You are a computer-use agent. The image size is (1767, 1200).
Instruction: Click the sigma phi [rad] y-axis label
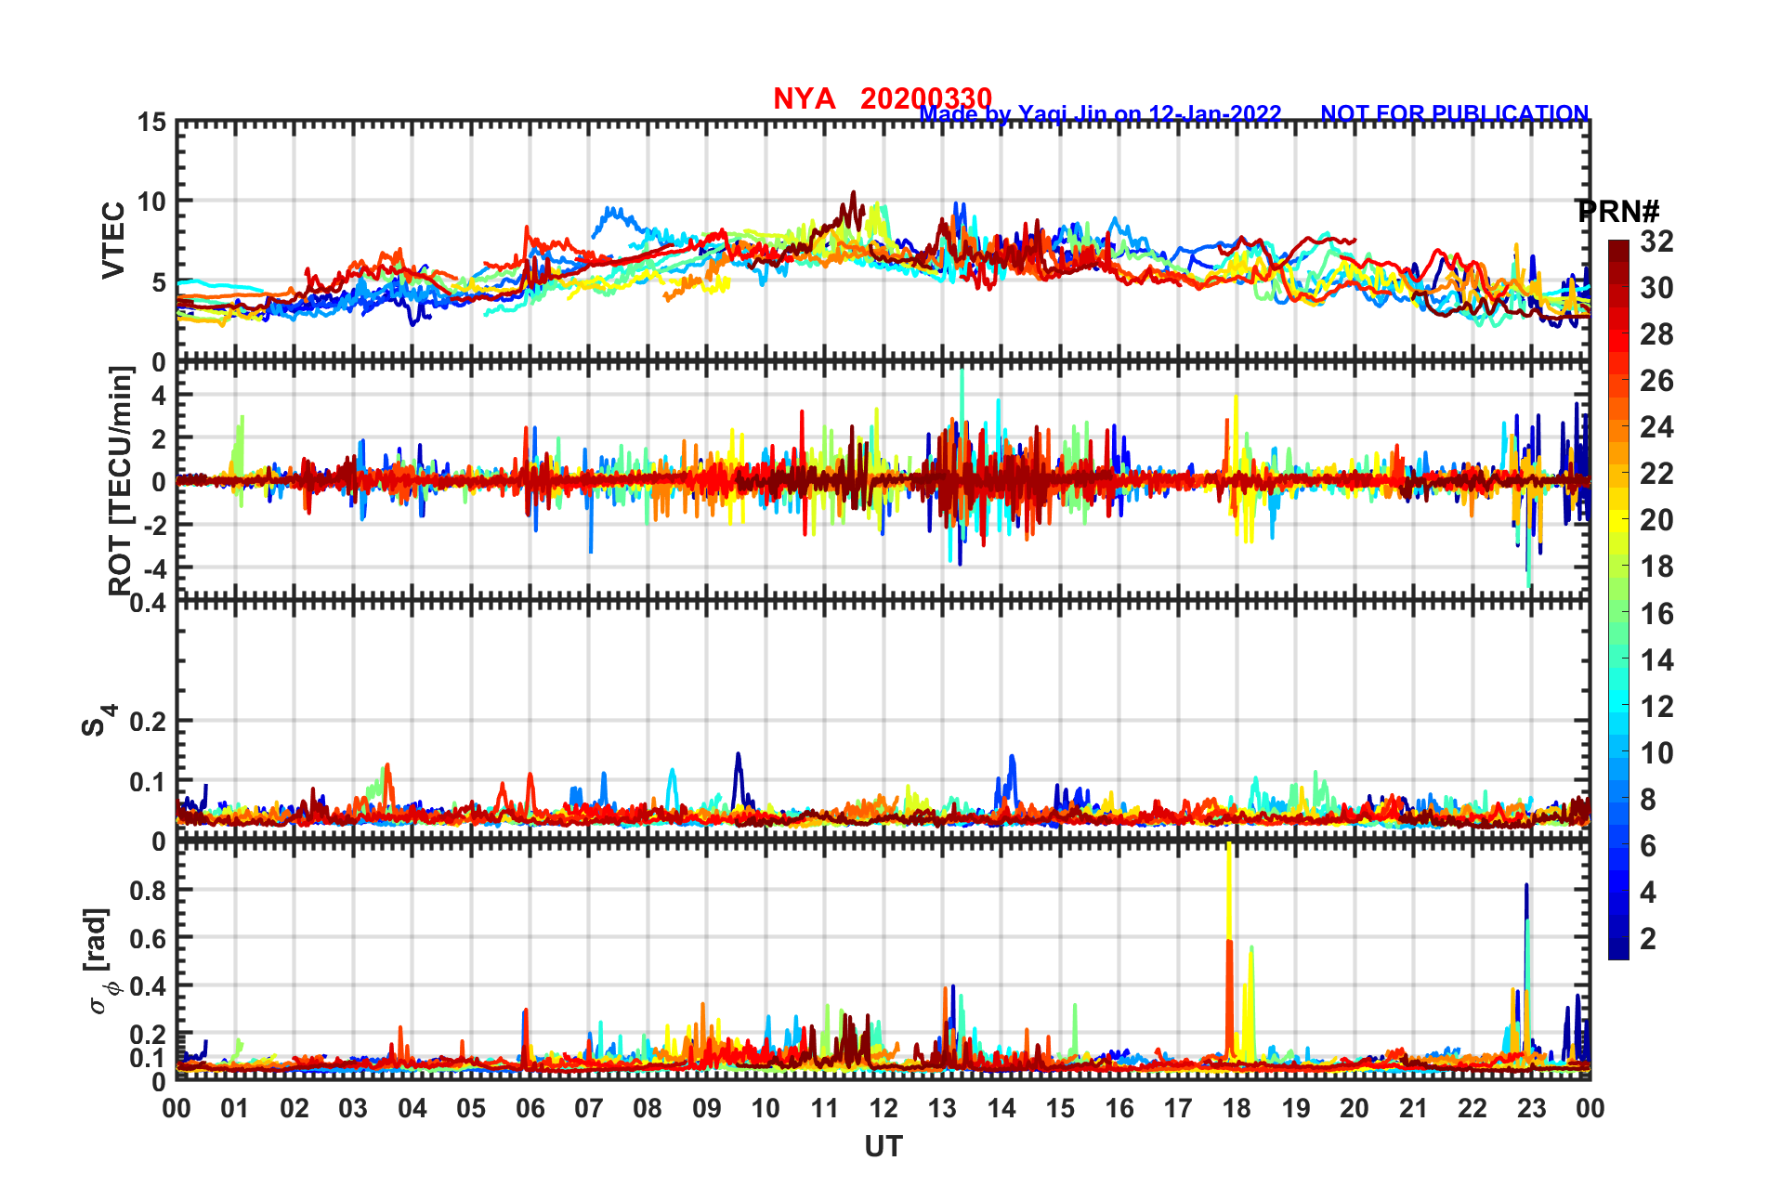click(100, 961)
